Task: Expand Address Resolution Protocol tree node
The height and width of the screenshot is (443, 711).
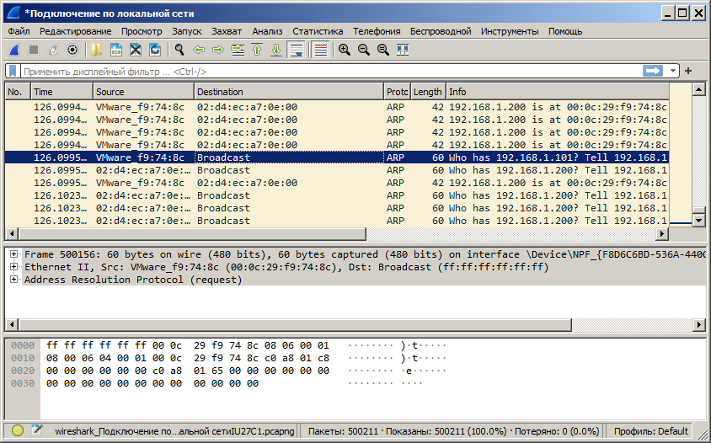Action: (x=14, y=280)
